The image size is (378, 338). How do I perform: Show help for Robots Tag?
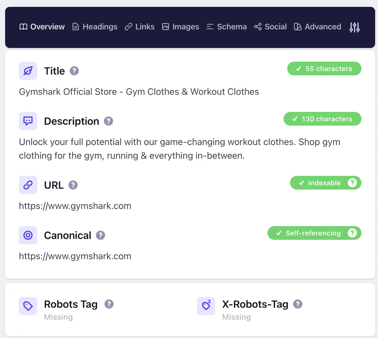109,304
